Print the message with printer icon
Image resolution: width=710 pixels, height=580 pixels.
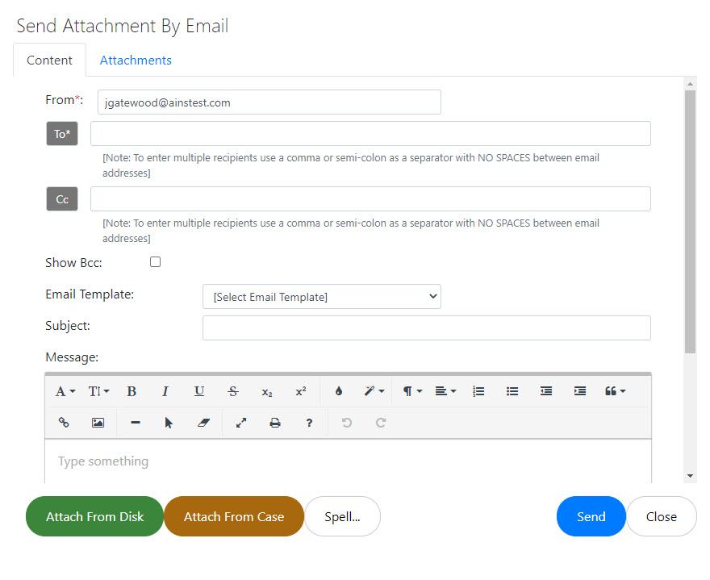point(275,423)
